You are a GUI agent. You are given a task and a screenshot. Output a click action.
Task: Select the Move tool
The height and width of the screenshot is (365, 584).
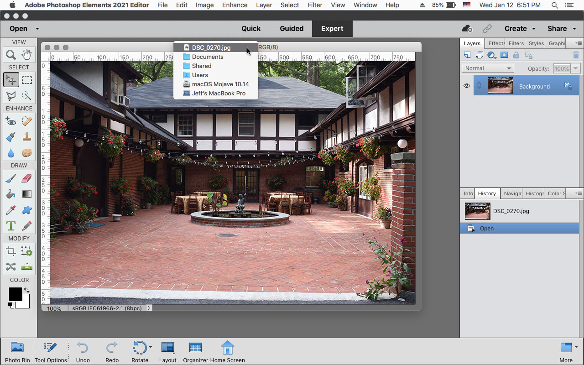click(x=11, y=79)
